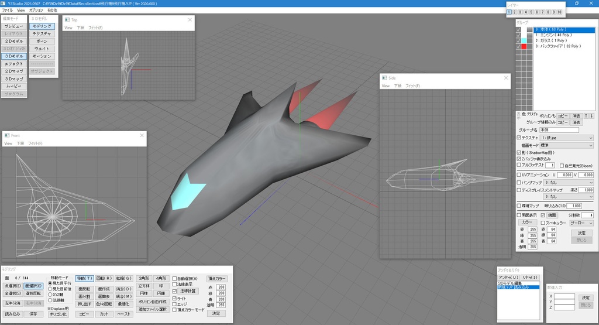Select layer 5 in the レイヤー panel
This screenshot has height=325, width=599.
pos(531,12)
